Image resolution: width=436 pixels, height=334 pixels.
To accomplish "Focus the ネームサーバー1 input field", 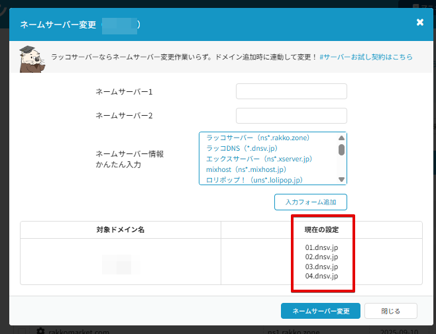I will pos(291,91).
